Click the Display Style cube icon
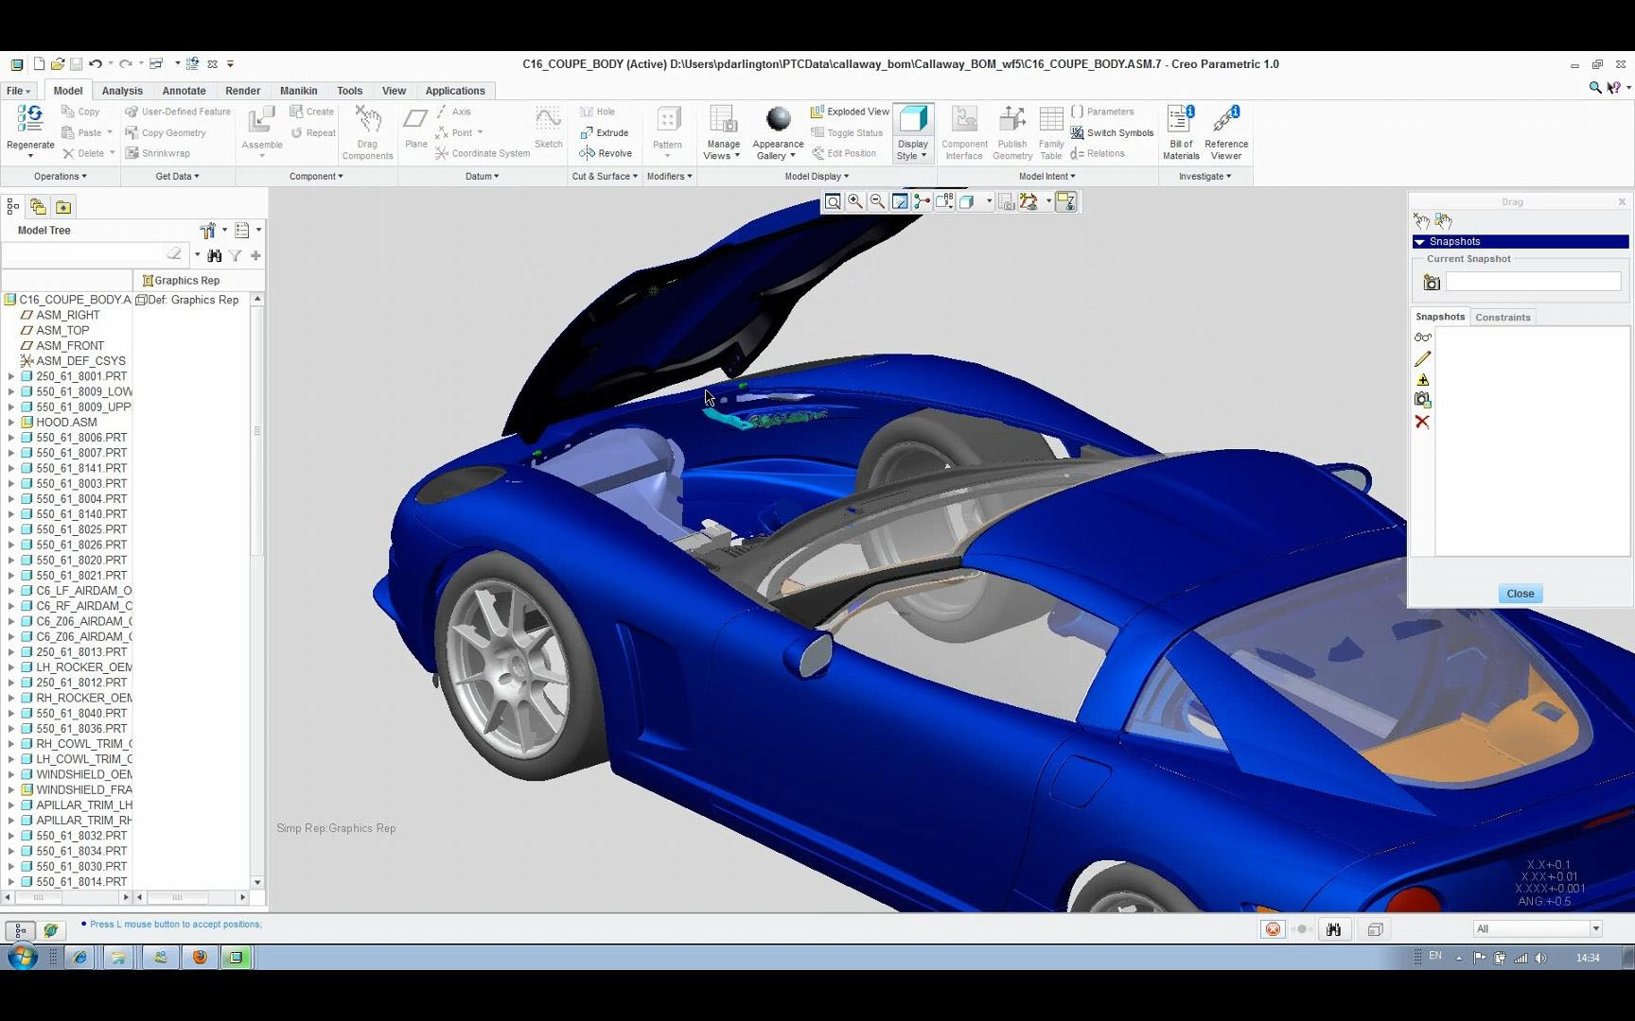Viewport: 1635px width, 1021px height. tap(912, 120)
